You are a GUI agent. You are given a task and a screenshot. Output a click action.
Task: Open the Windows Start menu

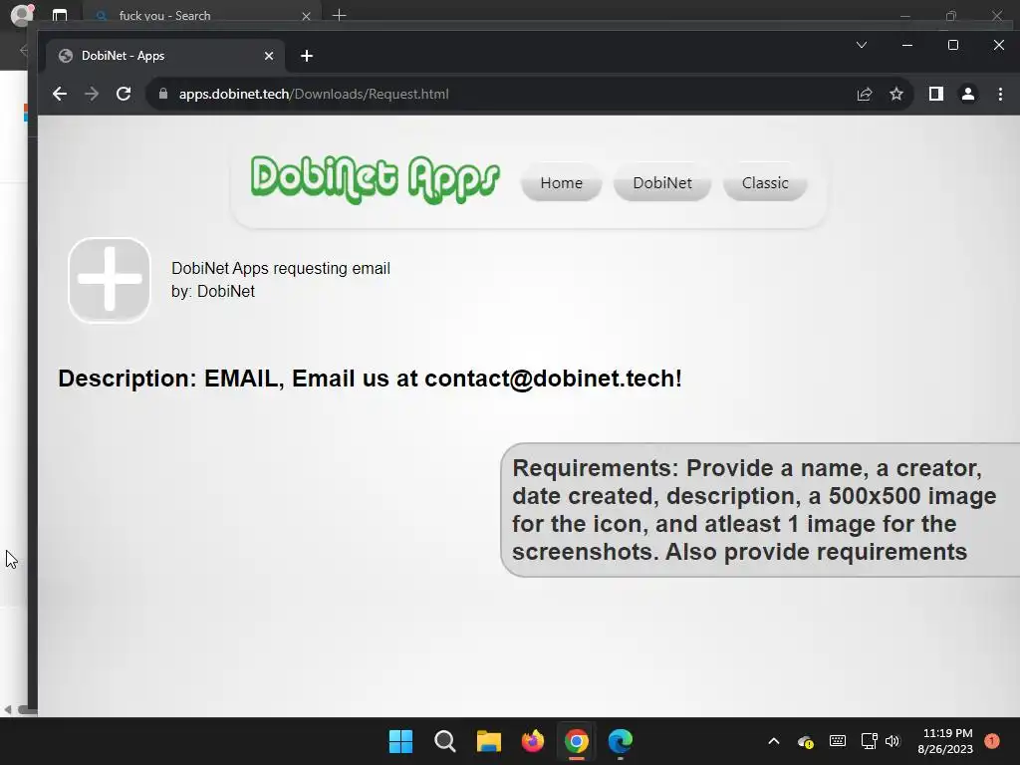400,741
